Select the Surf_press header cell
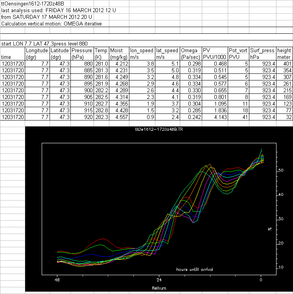The width and height of the screenshot is (293, 294). point(263,50)
